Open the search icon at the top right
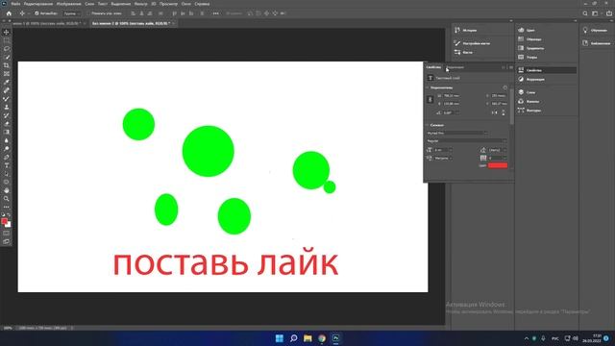This screenshot has width=615, height=346. tap(585, 13)
